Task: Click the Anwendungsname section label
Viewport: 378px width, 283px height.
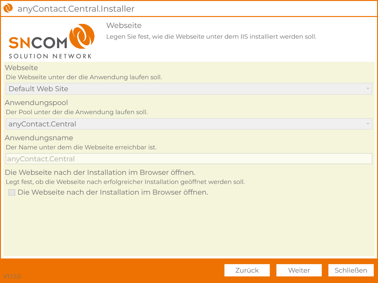Action: pos(39,138)
